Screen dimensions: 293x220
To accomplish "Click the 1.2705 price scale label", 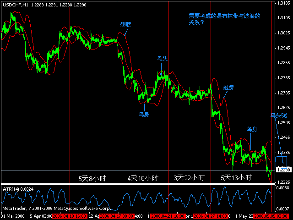I will [284, 93].
